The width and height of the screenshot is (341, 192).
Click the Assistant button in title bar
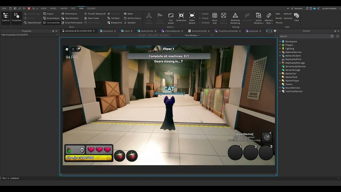[297, 8]
